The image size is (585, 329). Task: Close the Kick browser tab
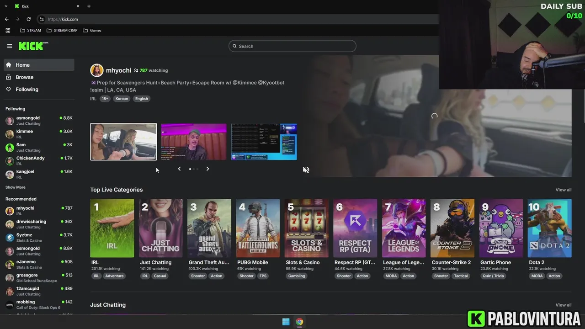[78, 6]
